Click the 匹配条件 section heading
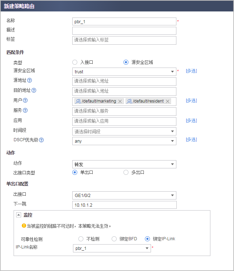234x271 pixels. click(x=15, y=52)
